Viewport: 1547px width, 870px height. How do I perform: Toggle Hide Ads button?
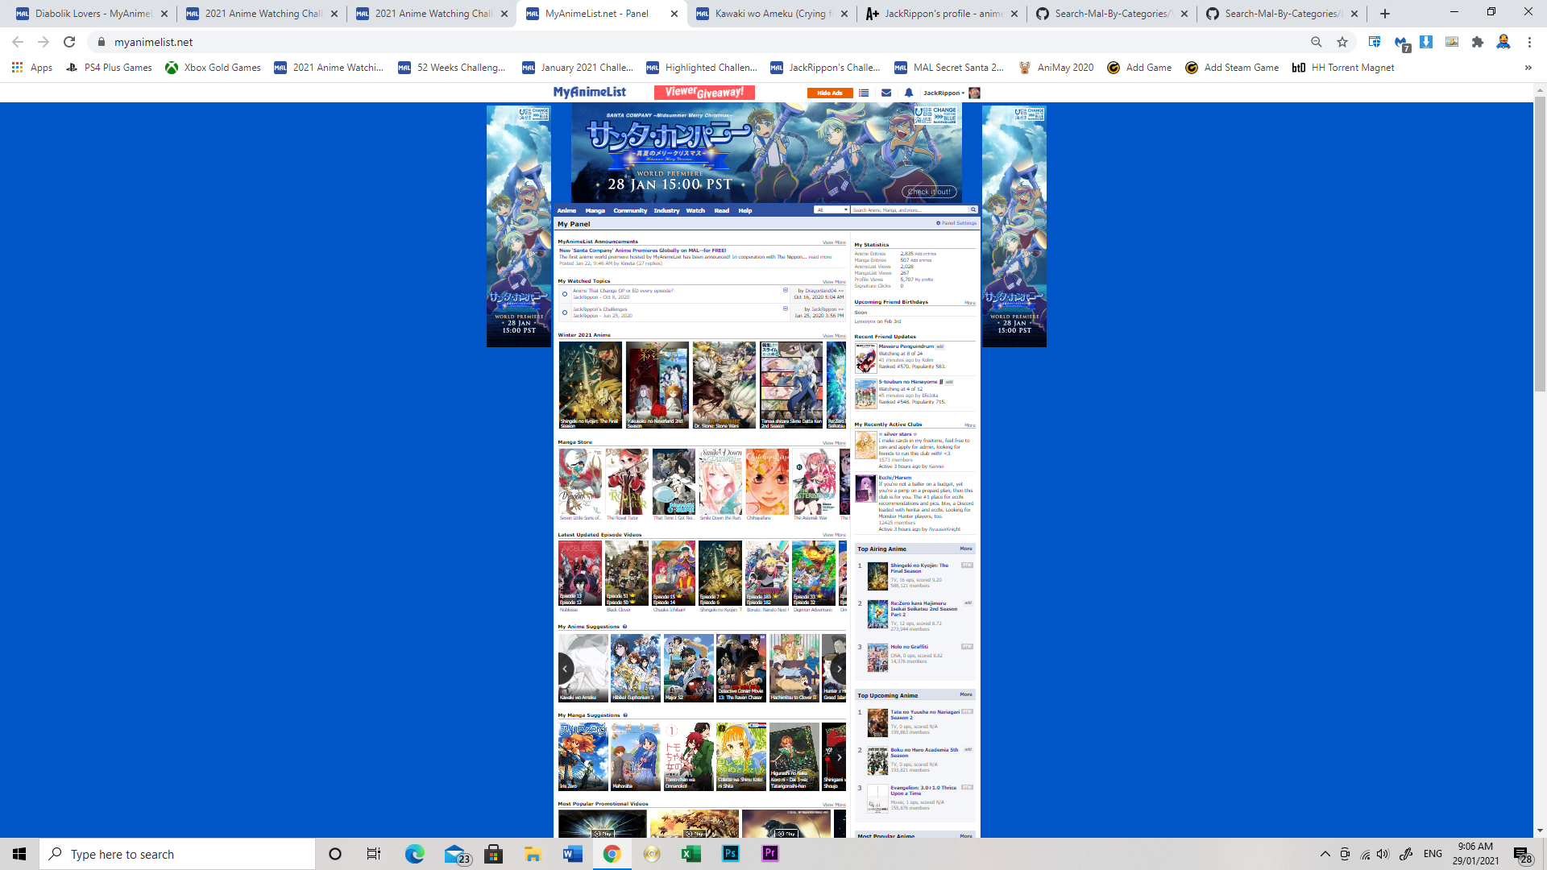click(829, 93)
